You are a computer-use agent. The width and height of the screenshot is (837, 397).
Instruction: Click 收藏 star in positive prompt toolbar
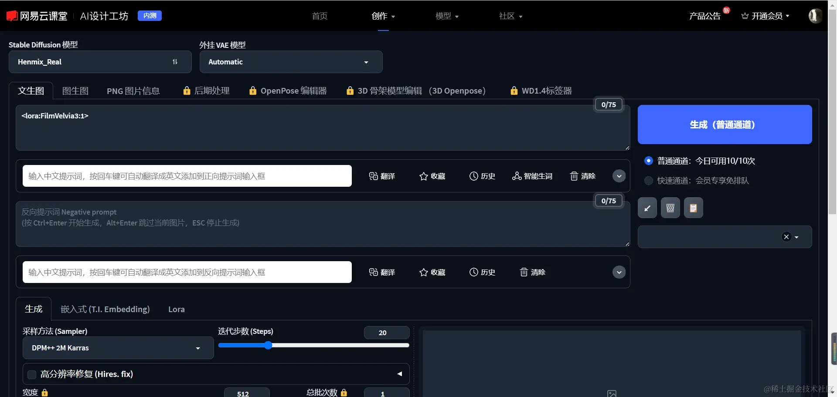tap(432, 176)
